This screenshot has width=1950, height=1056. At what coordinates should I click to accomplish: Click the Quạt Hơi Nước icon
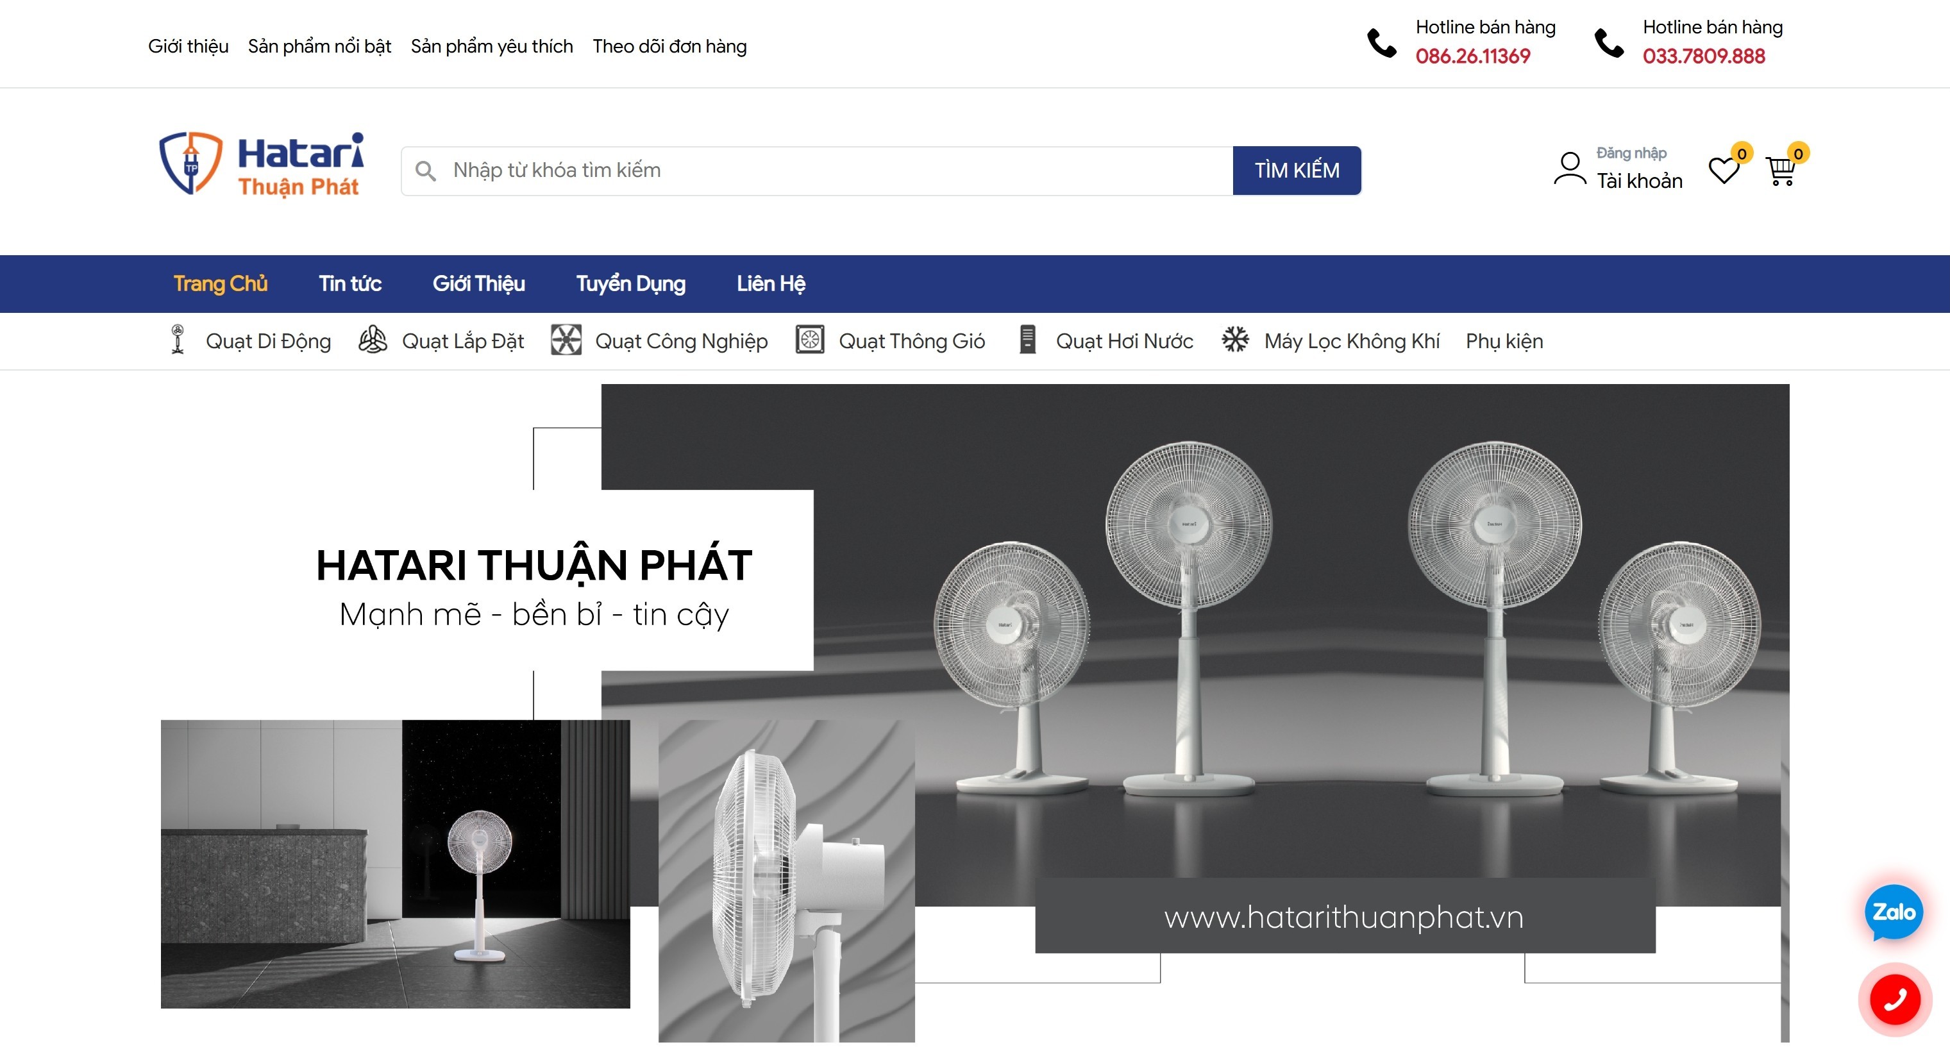[1027, 340]
